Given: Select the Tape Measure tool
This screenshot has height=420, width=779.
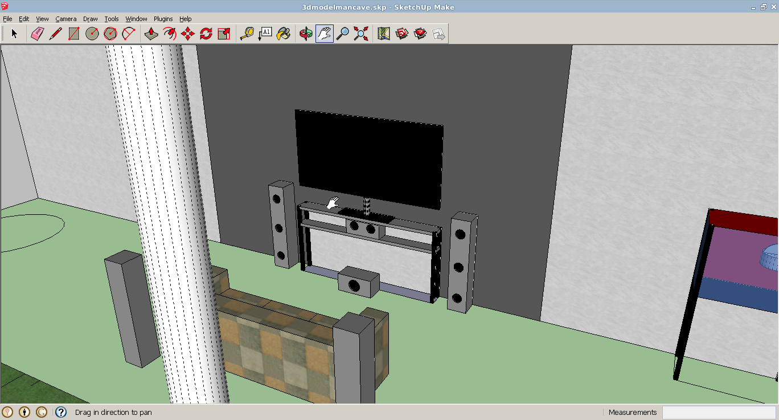Looking at the screenshot, I should [247, 34].
